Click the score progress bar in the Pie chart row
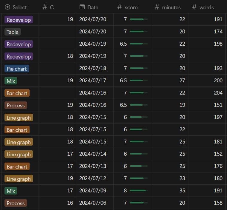 pos(139,68)
